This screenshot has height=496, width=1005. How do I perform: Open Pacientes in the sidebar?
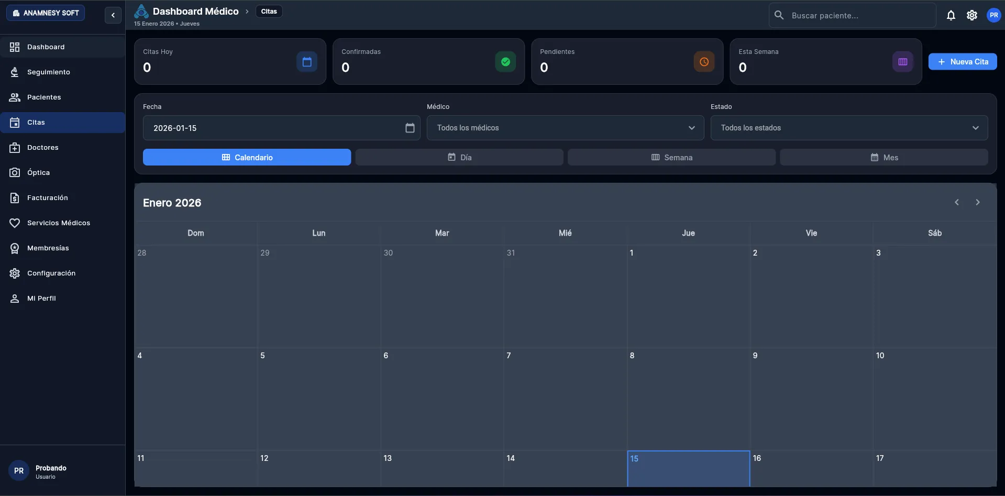pos(63,97)
